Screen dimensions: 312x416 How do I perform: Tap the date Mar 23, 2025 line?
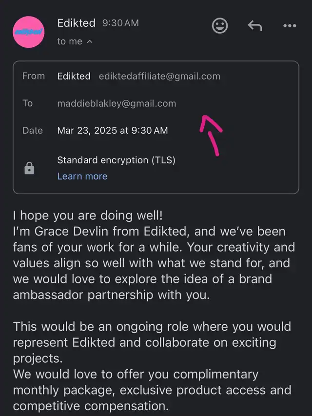click(x=113, y=131)
